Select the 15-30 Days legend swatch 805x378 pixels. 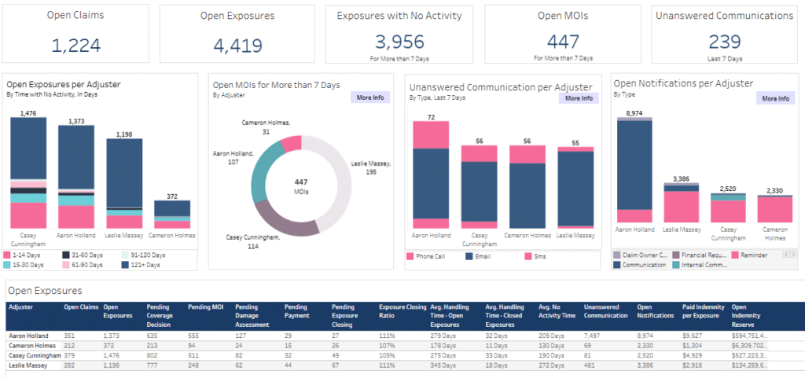click(7, 265)
